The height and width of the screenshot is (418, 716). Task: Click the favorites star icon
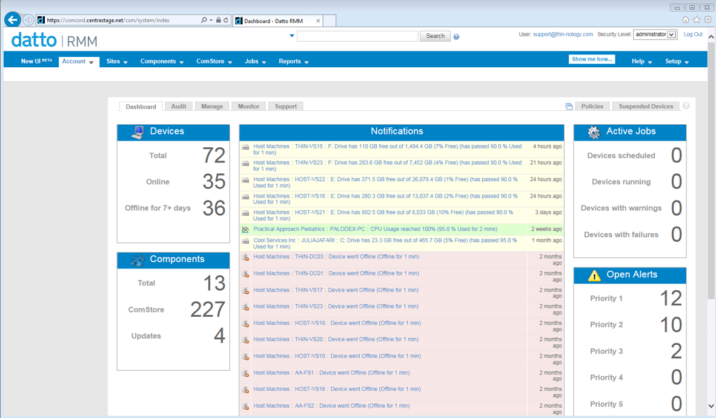tap(697, 19)
